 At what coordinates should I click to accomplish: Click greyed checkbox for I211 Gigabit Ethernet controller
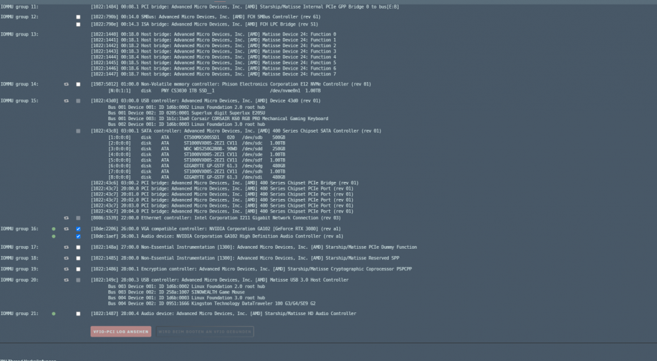coord(78,218)
